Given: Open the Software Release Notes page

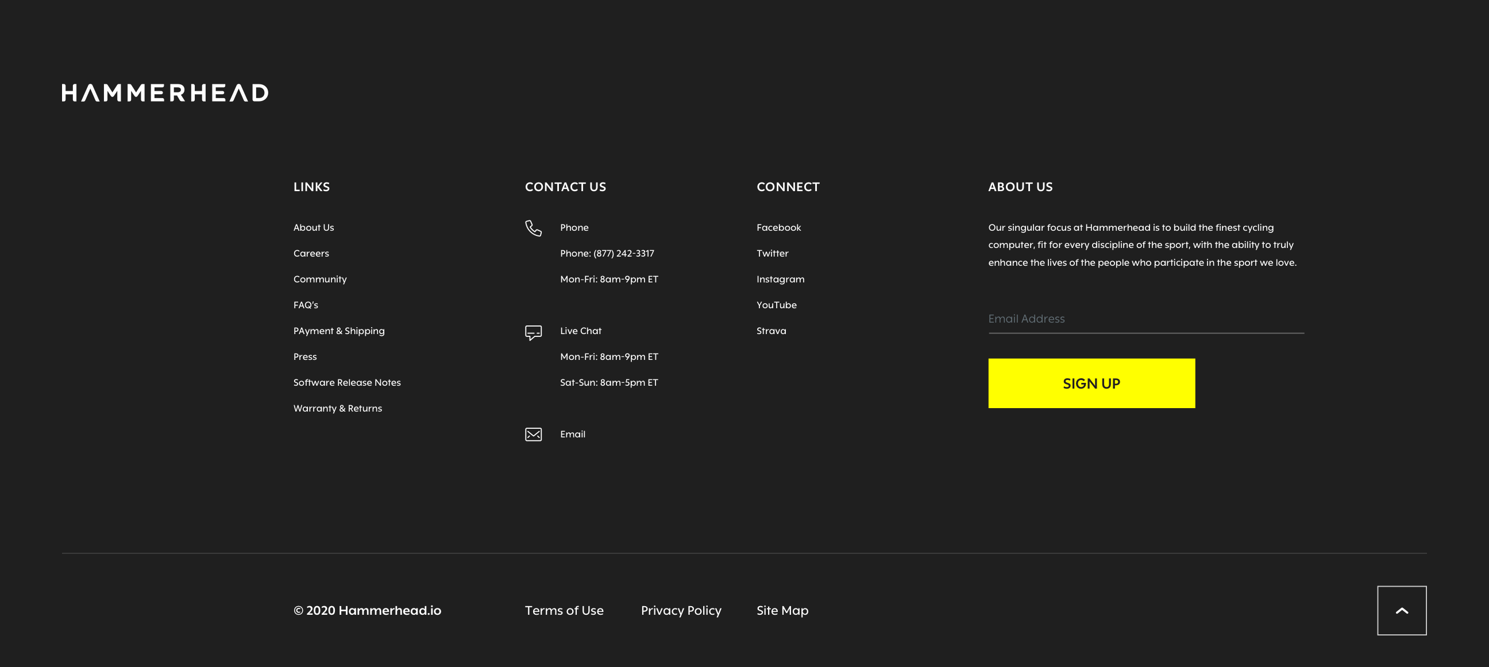Looking at the screenshot, I should pyautogui.click(x=347, y=382).
